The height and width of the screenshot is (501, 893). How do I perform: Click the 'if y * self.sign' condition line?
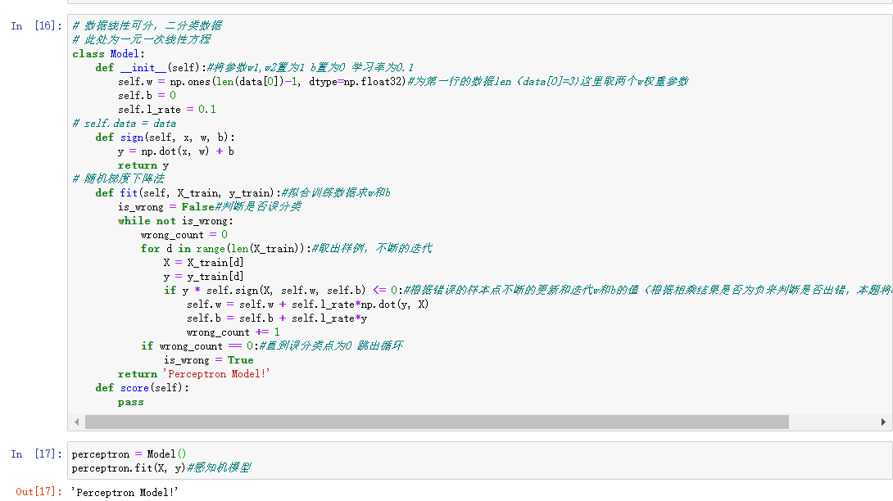click(528, 291)
